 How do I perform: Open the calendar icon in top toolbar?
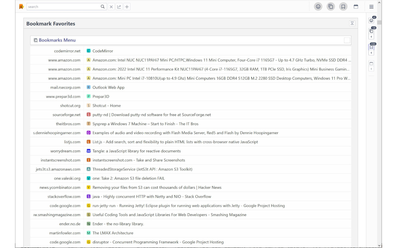356,7
